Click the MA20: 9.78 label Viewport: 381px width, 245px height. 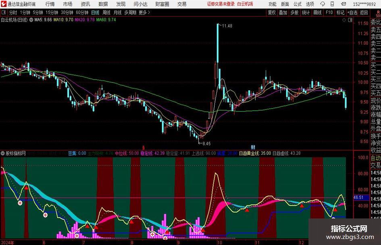[x=85, y=20]
